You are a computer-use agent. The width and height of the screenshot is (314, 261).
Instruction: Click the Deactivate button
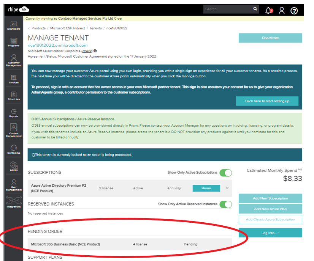(270, 38)
